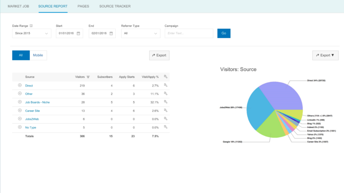Click the wrench icon in Direct row
Screen dimensions: 344x193
pyautogui.click(x=166, y=85)
